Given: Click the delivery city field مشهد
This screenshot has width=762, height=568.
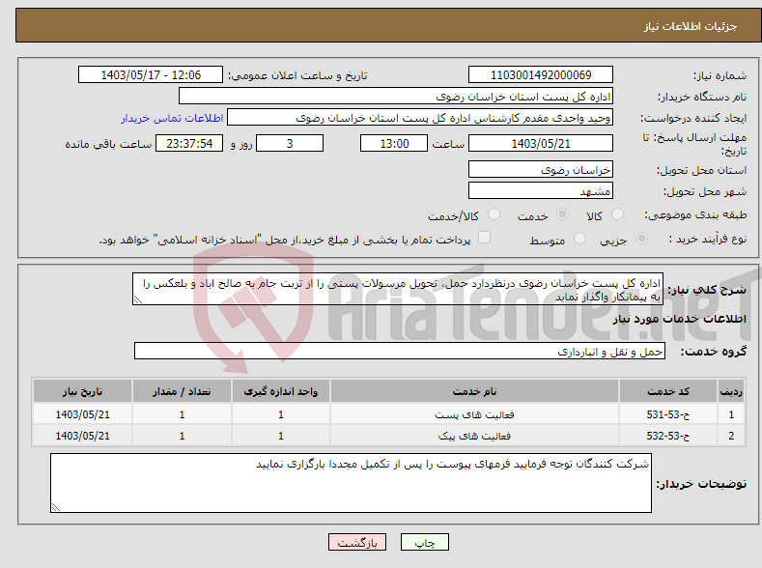Looking at the screenshot, I should point(541,190).
